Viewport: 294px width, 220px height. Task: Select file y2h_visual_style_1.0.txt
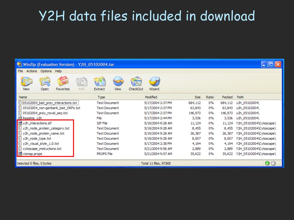(41, 144)
